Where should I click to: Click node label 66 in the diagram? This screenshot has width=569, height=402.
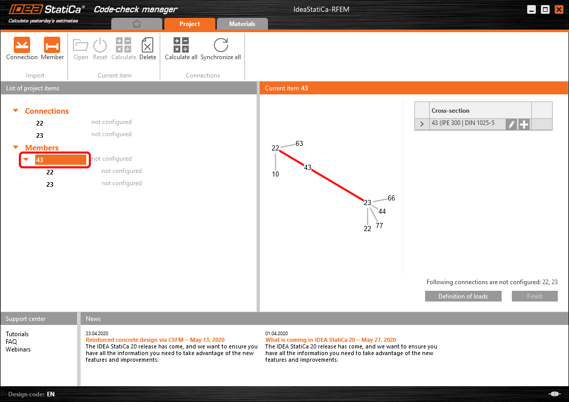point(391,198)
